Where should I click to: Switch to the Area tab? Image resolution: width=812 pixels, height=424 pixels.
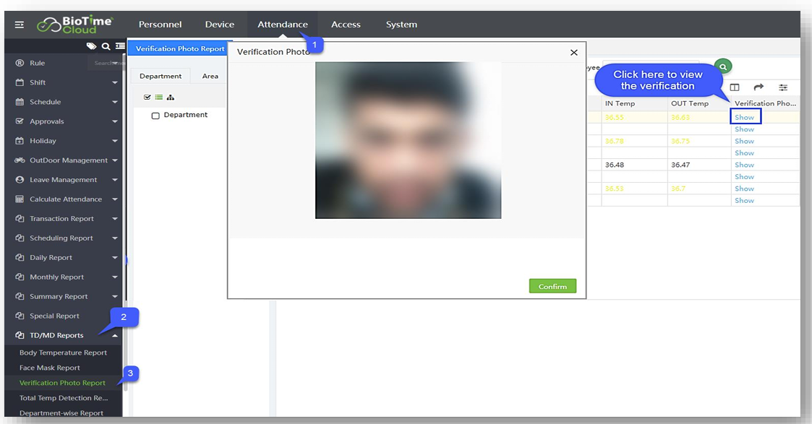pyautogui.click(x=210, y=76)
